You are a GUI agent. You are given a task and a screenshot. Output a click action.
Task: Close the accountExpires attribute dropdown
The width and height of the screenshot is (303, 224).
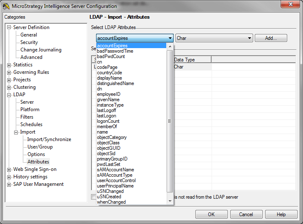(x=170, y=38)
